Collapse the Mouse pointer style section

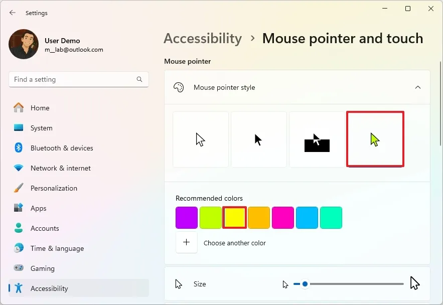[x=417, y=87]
